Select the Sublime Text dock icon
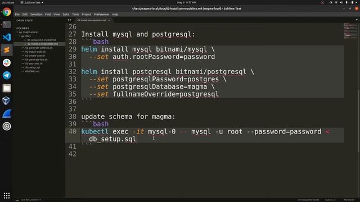Screen dimensions: 360x202 (7, 50)
